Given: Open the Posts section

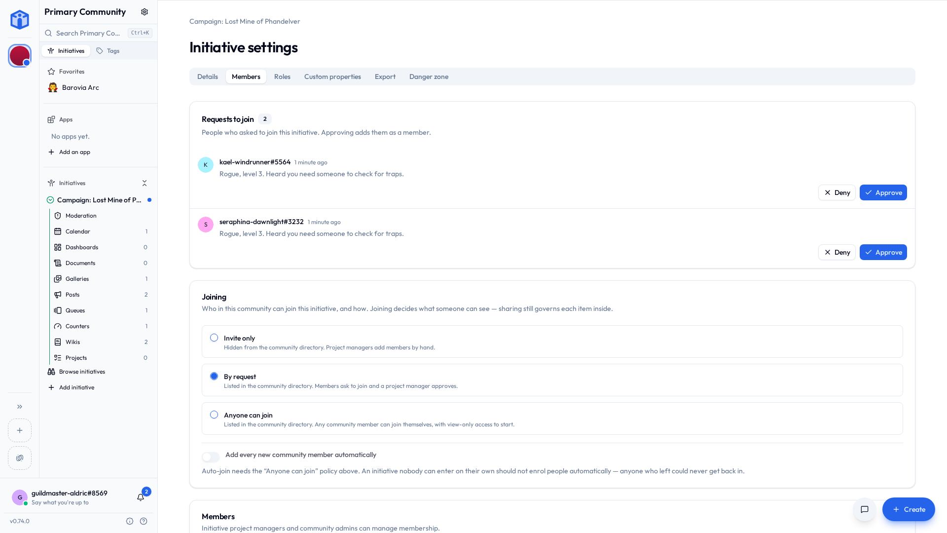Looking at the screenshot, I should (x=100, y=295).
